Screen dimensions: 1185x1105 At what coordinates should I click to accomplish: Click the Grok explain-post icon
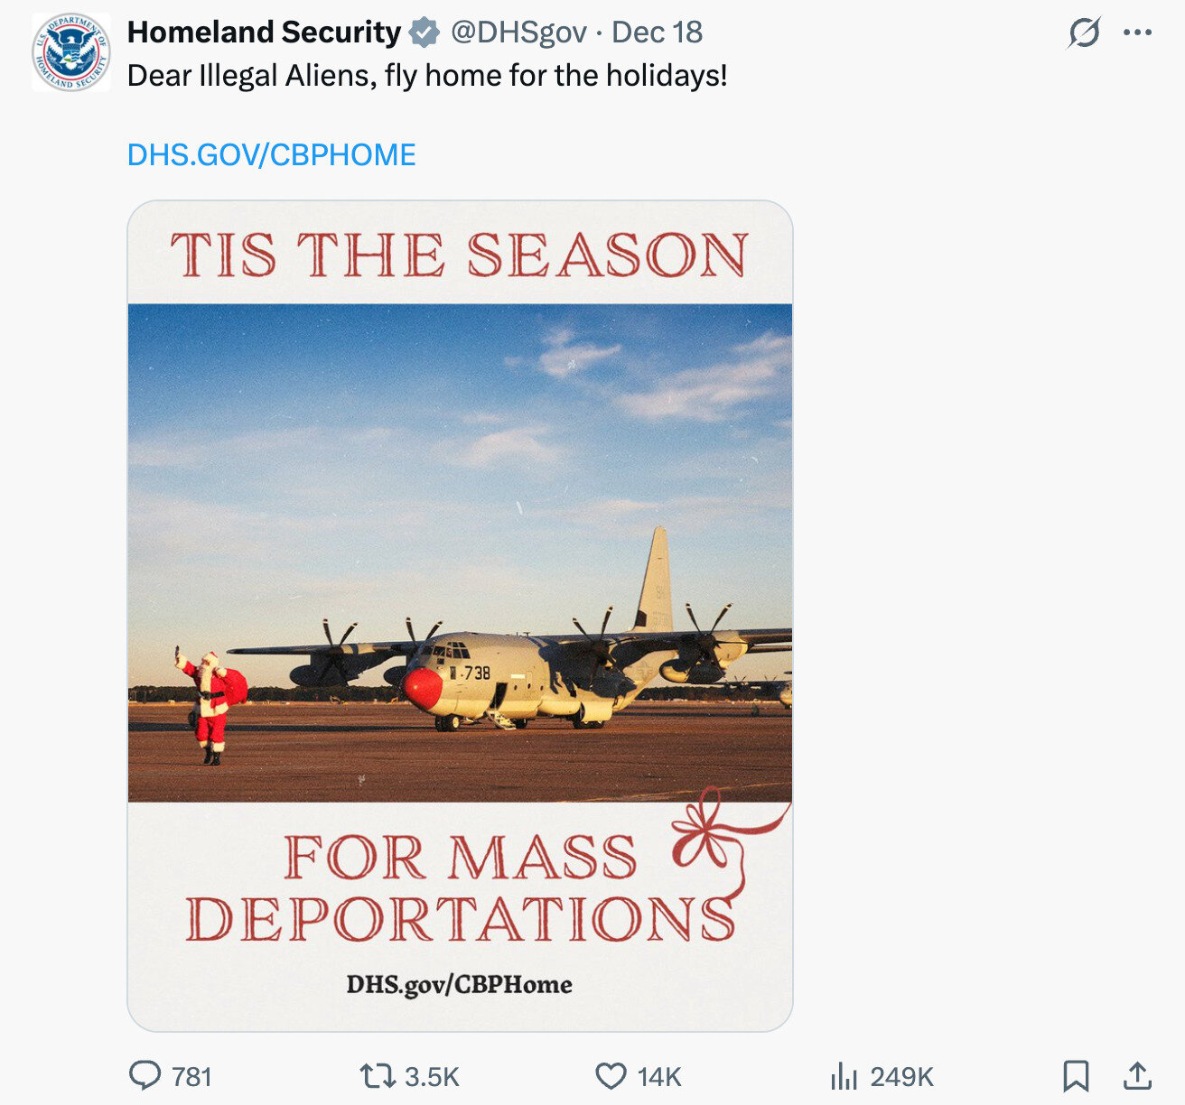click(1083, 33)
